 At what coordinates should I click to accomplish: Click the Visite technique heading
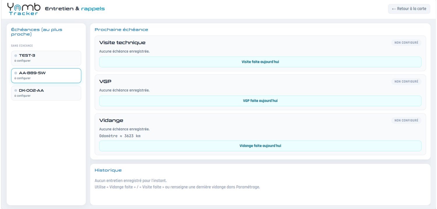pos(122,42)
